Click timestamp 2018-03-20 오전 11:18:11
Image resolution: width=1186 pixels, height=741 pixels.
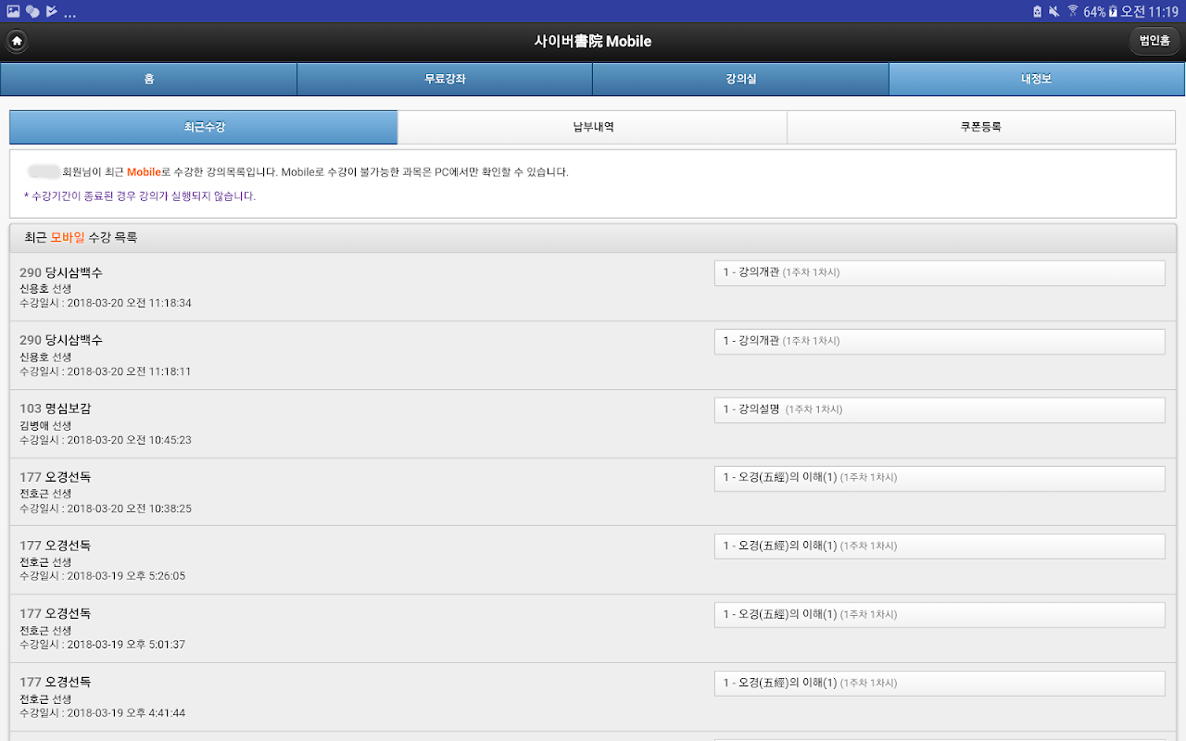[x=129, y=371]
